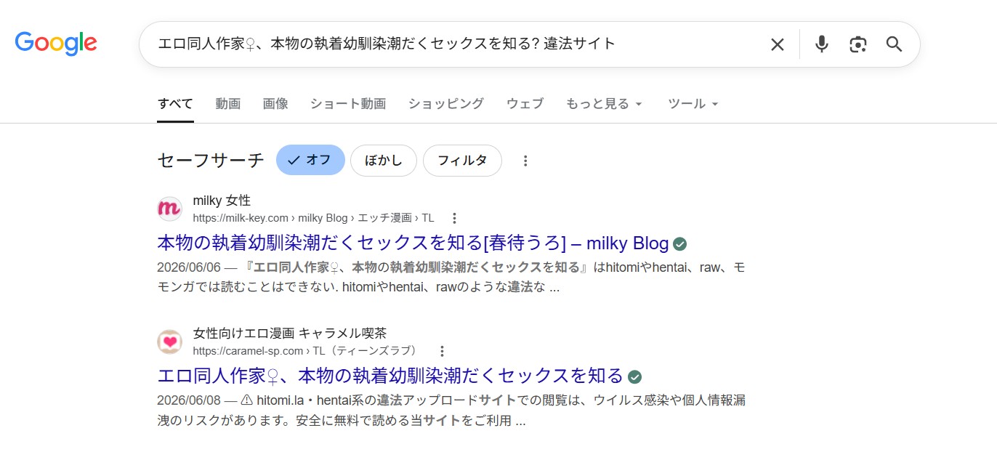Switch to the 画像 tab
The height and width of the screenshot is (452, 997).
tap(275, 104)
